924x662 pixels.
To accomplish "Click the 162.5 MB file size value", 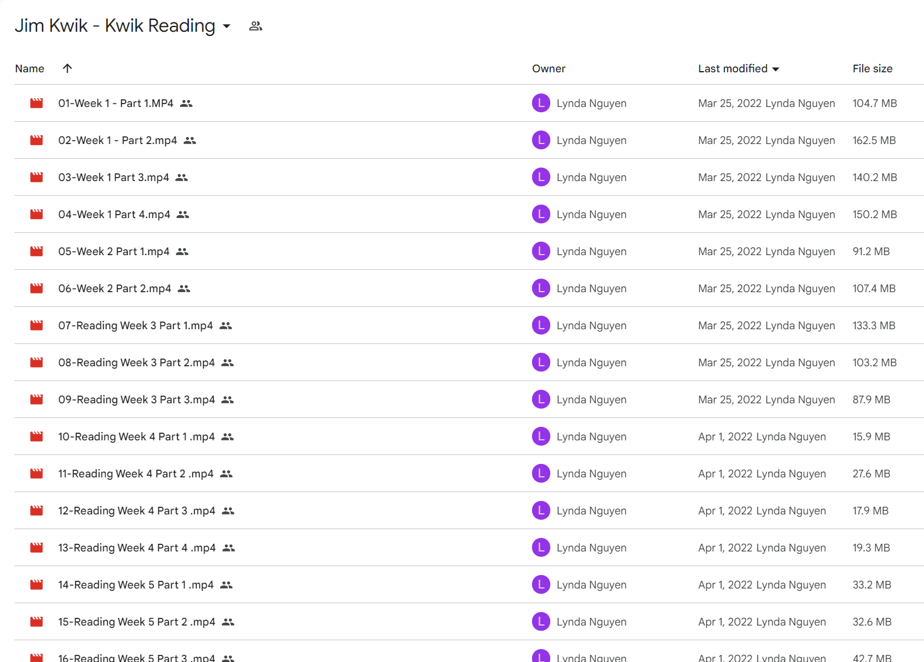I will (x=874, y=140).
